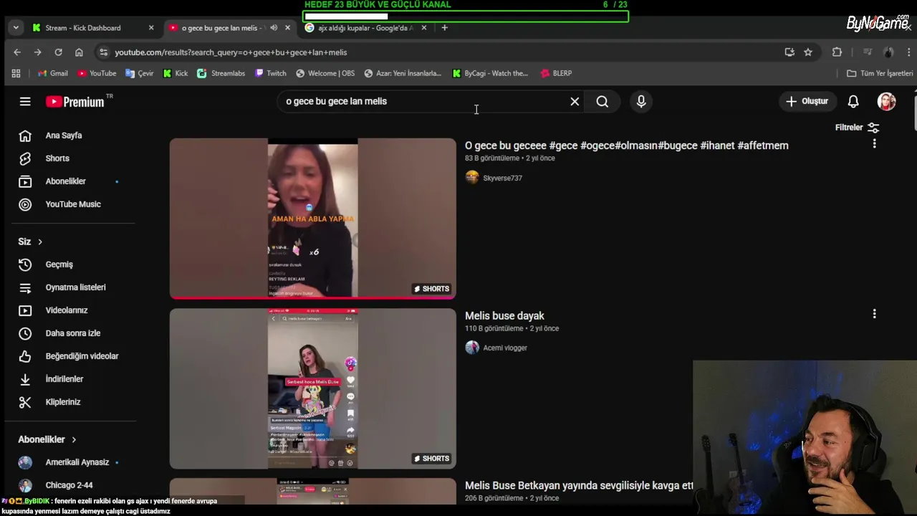The height and width of the screenshot is (516, 917).
Task: Go back in browser history
Action: [17, 52]
